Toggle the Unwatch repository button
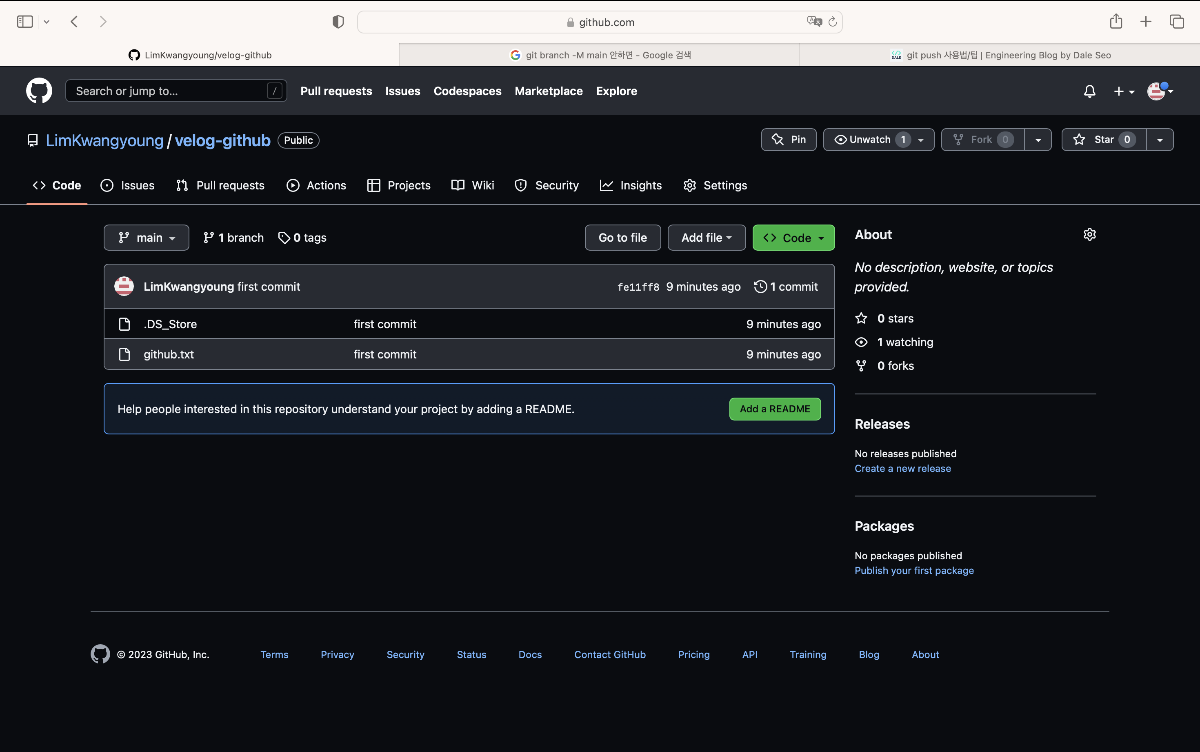Viewport: 1200px width, 752px height. 869,140
